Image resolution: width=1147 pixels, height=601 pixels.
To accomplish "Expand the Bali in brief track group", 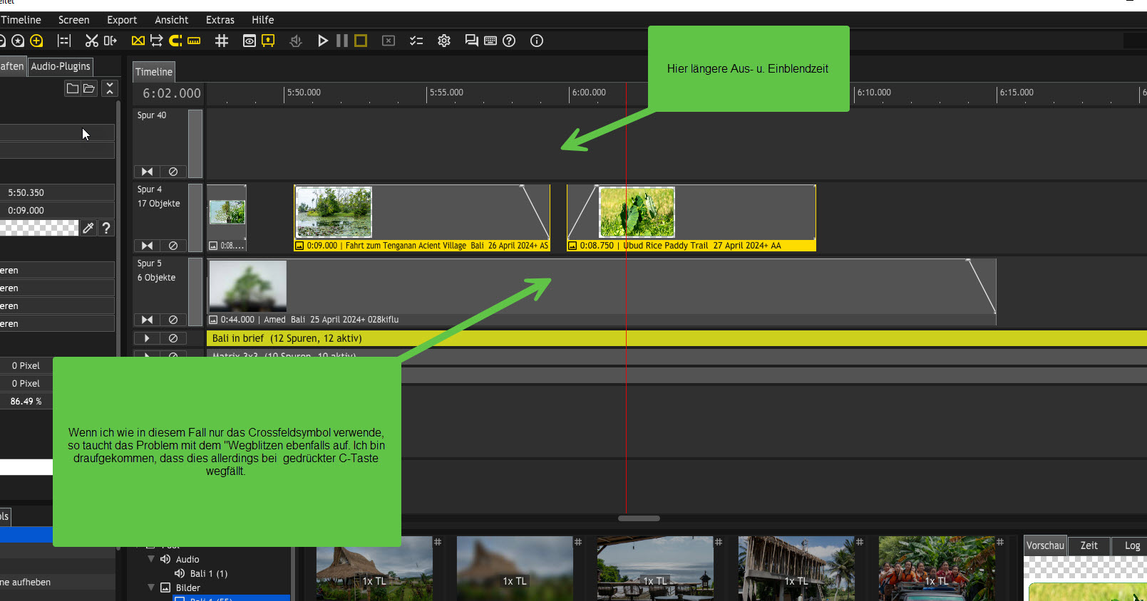I will coord(147,338).
